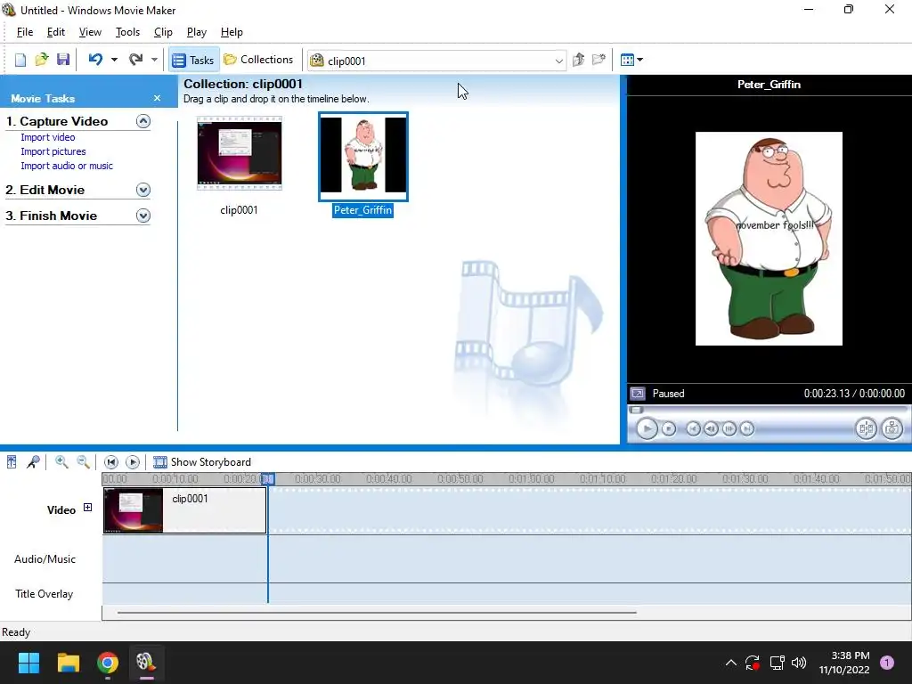
Task: Click the monitor Forward button
Action: (747, 428)
